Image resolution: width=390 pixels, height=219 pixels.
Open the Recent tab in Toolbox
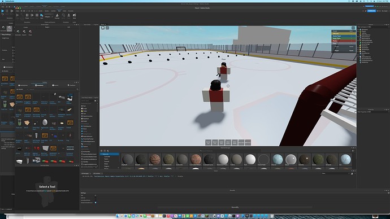pyautogui.click(x=55, y=85)
